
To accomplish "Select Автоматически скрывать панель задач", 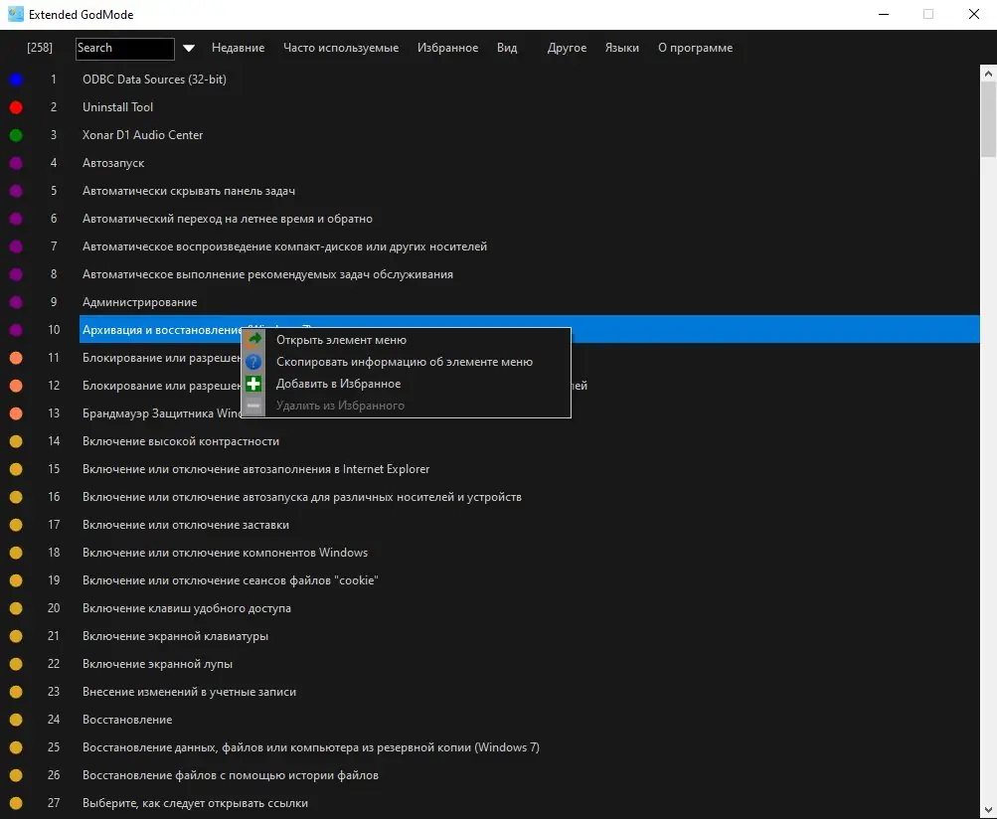I will (x=189, y=191).
